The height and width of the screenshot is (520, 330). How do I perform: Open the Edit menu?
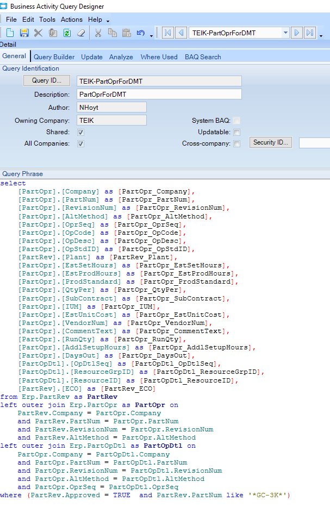(x=28, y=20)
